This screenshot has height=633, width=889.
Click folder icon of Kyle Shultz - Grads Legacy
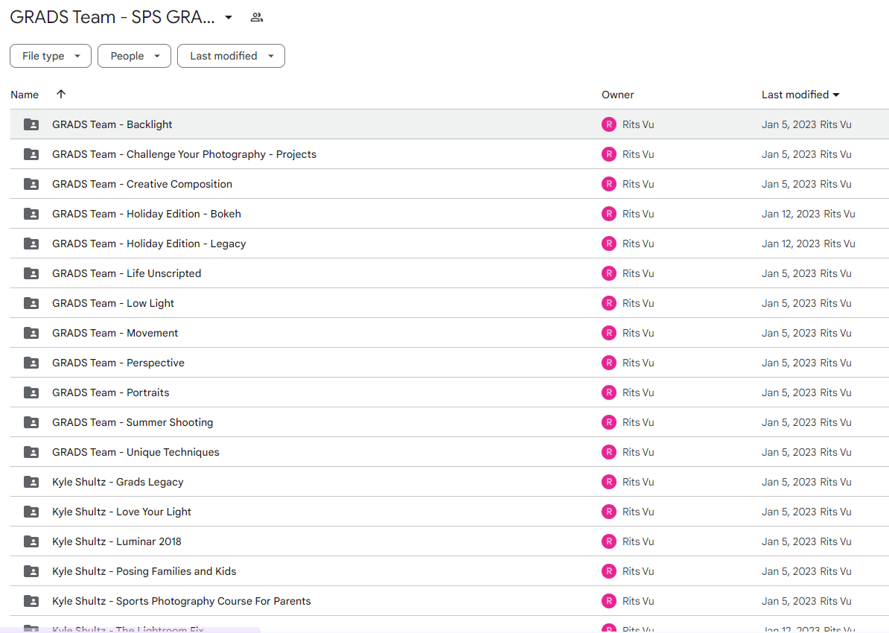(31, 482)
